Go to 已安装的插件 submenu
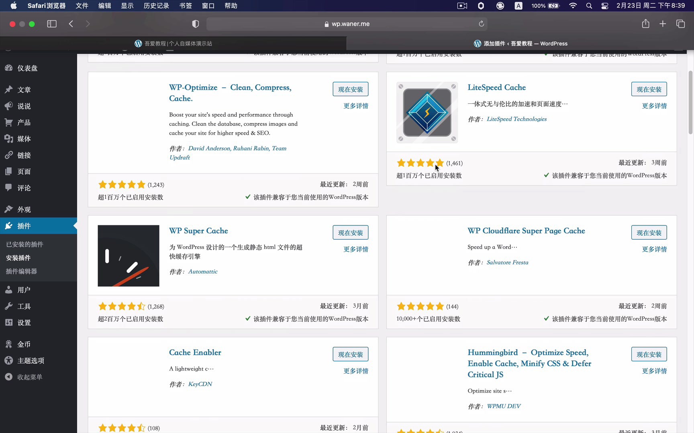This screenshot has height=433, width=694. (x=24, y=244)
